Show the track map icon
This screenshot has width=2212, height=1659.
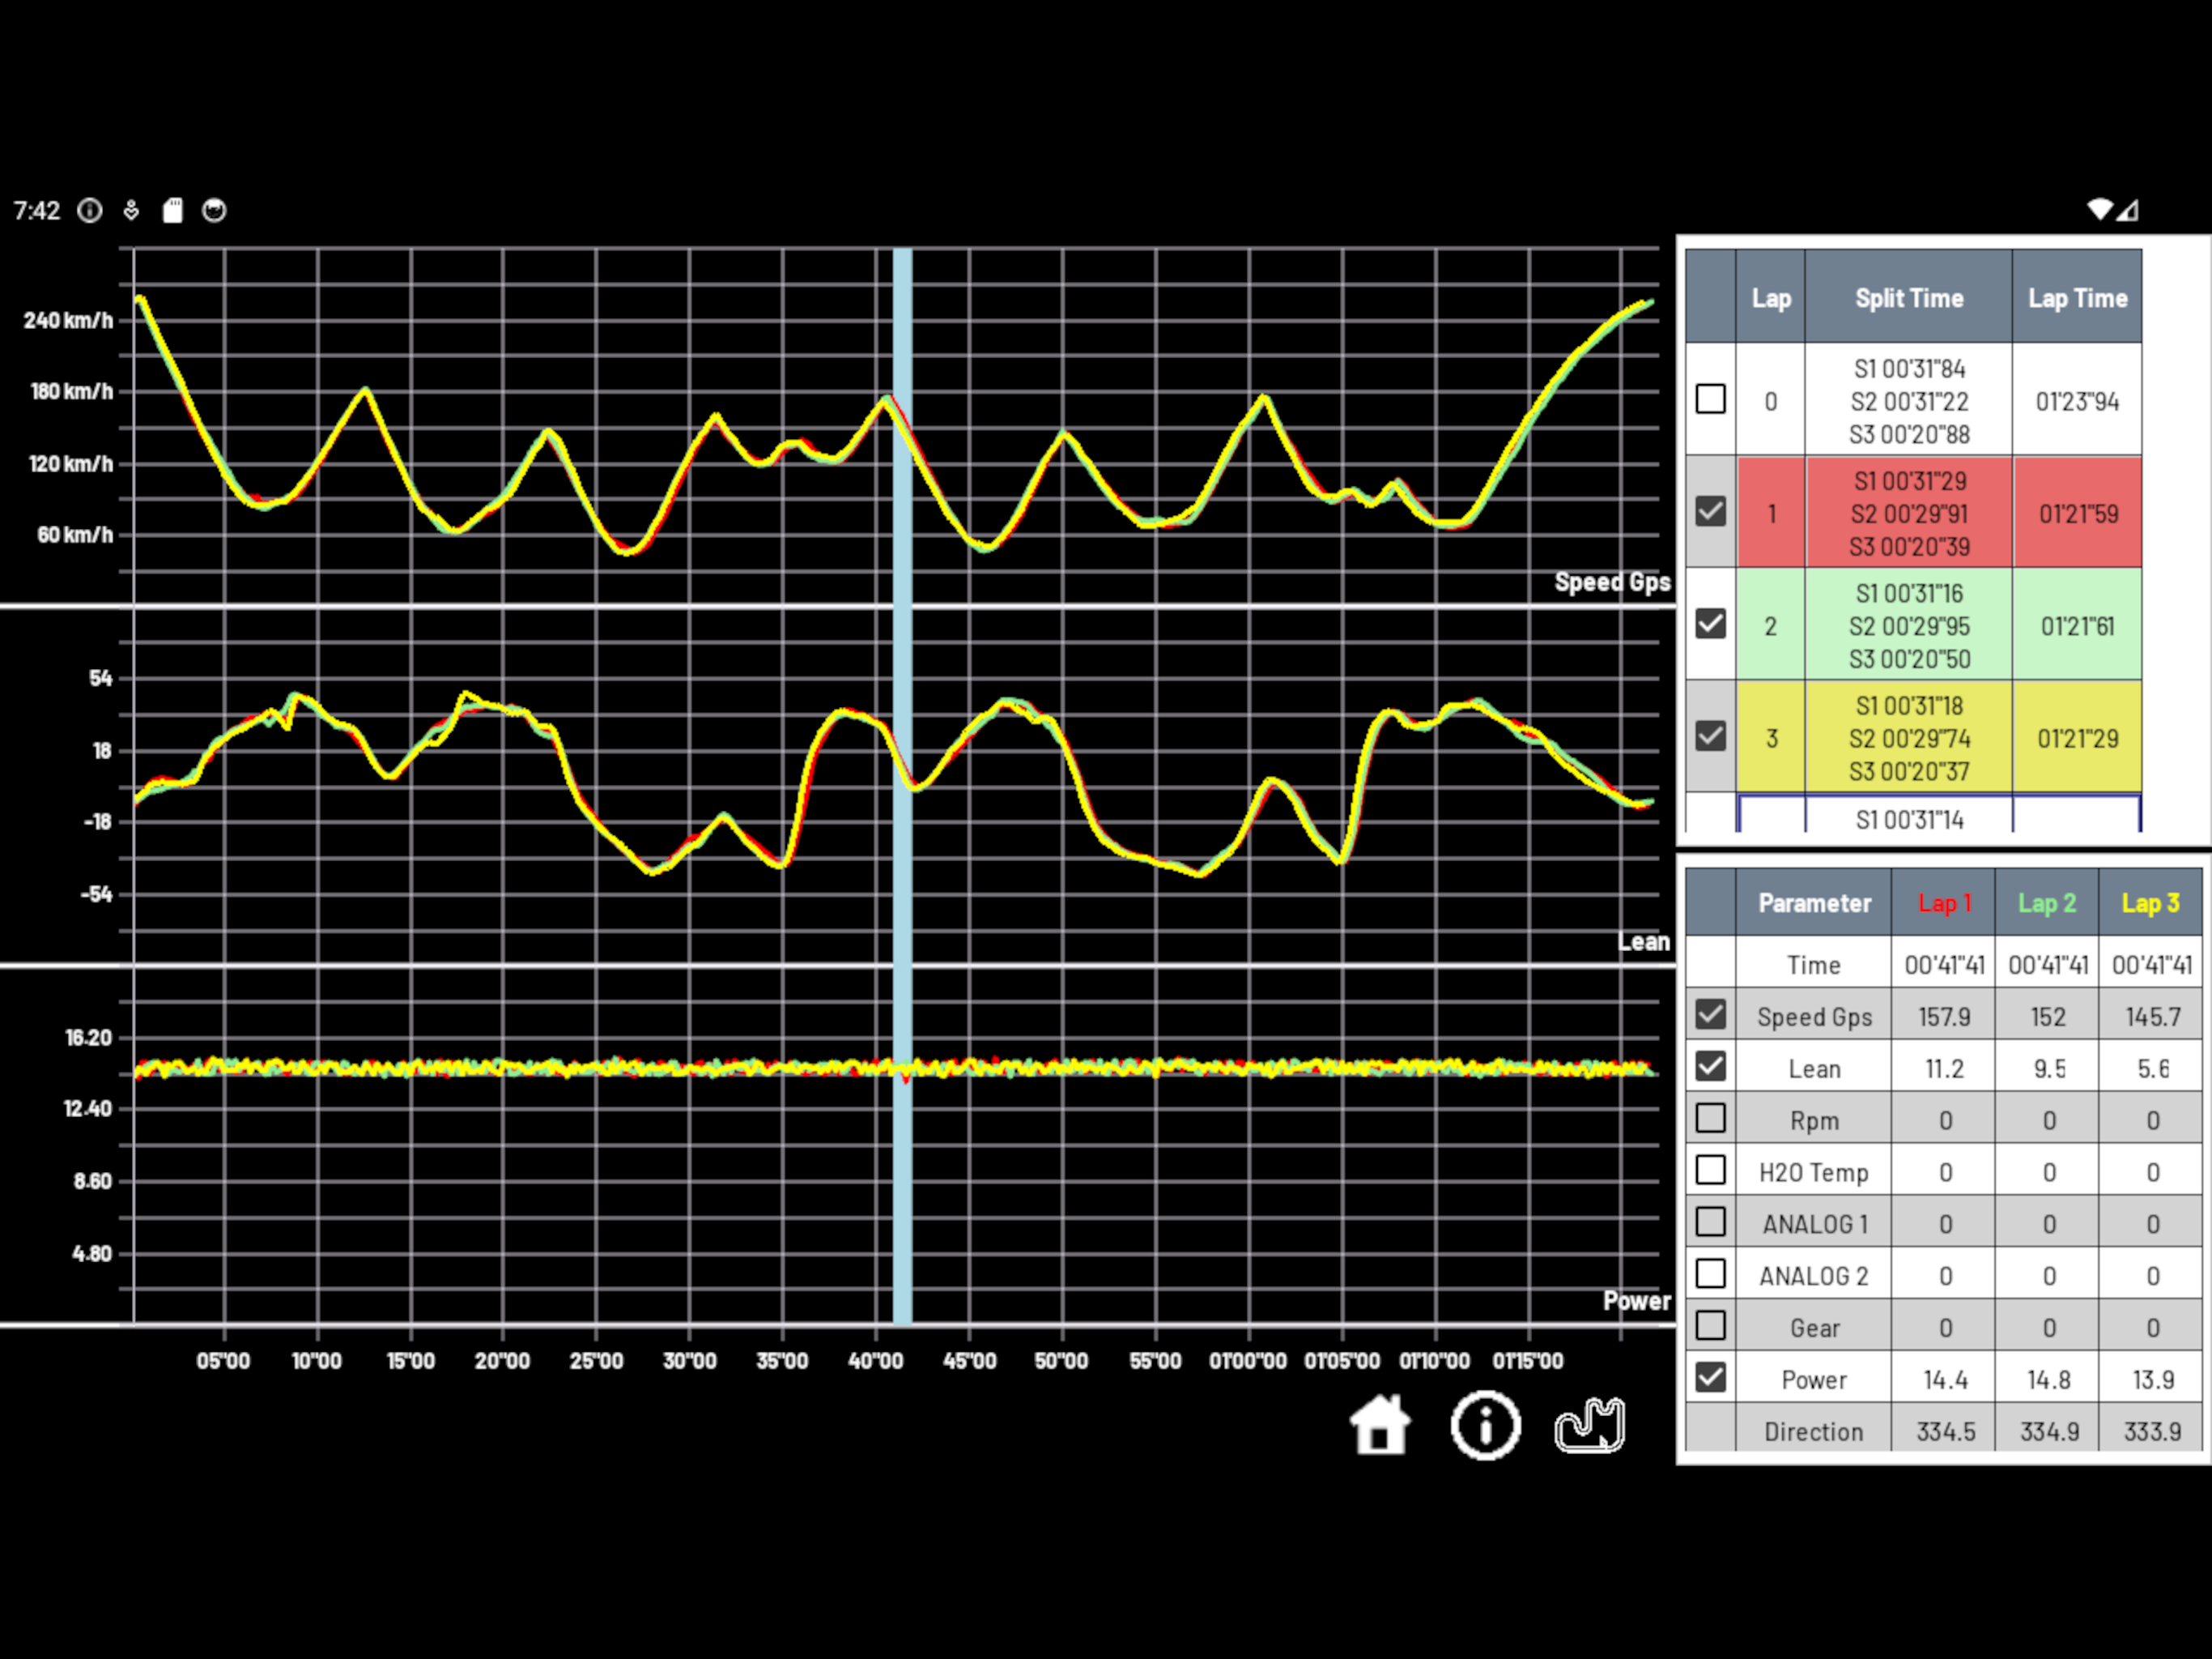(1590, 1425)
